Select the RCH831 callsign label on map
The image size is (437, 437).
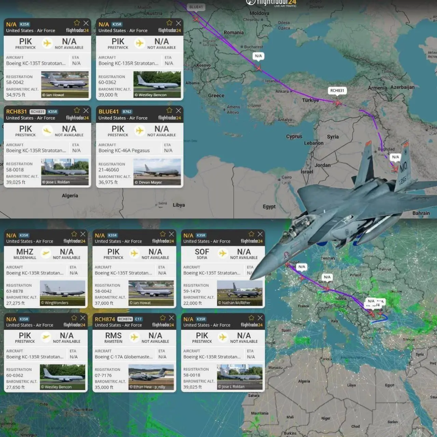pyautogui.click(x=337, y=90)
